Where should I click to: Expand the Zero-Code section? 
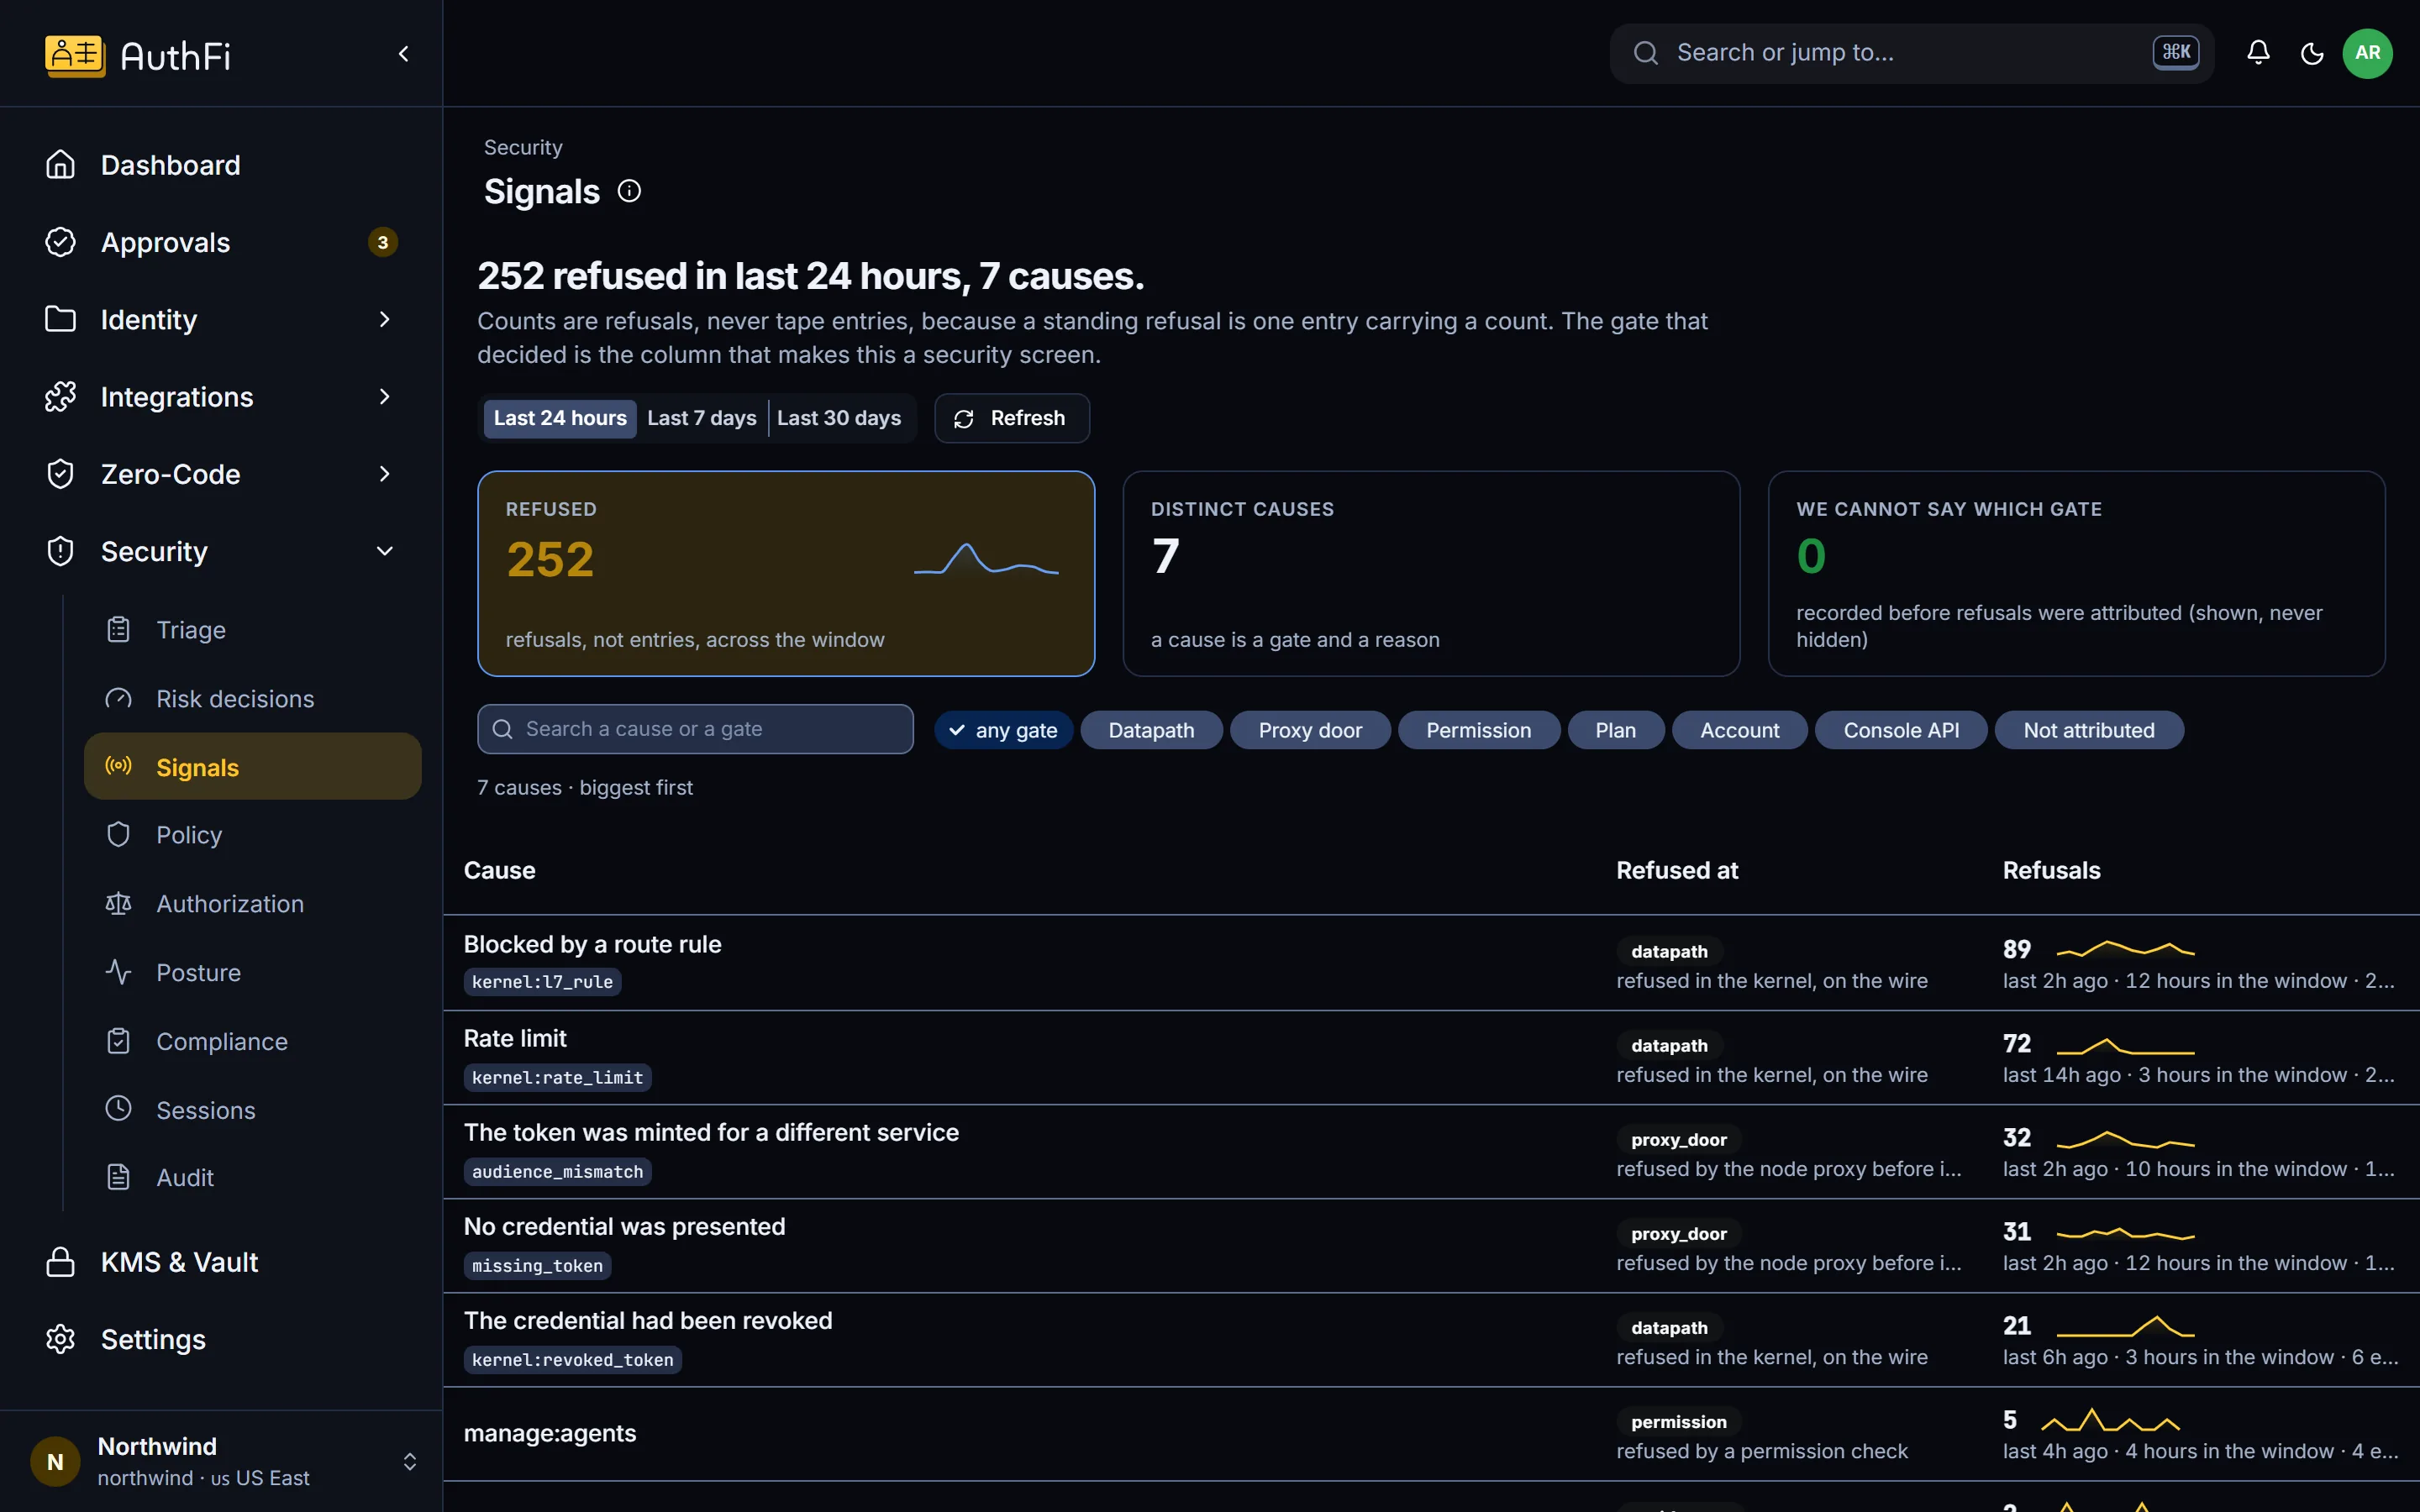[x=222, y=474]
